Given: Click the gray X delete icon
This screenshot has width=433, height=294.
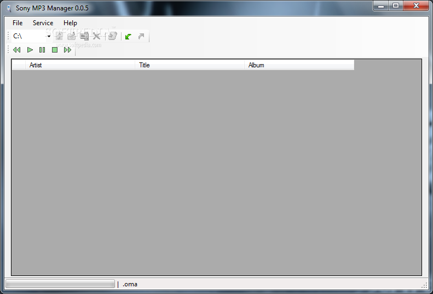Looking at the screenshot, I should [96, 36].
